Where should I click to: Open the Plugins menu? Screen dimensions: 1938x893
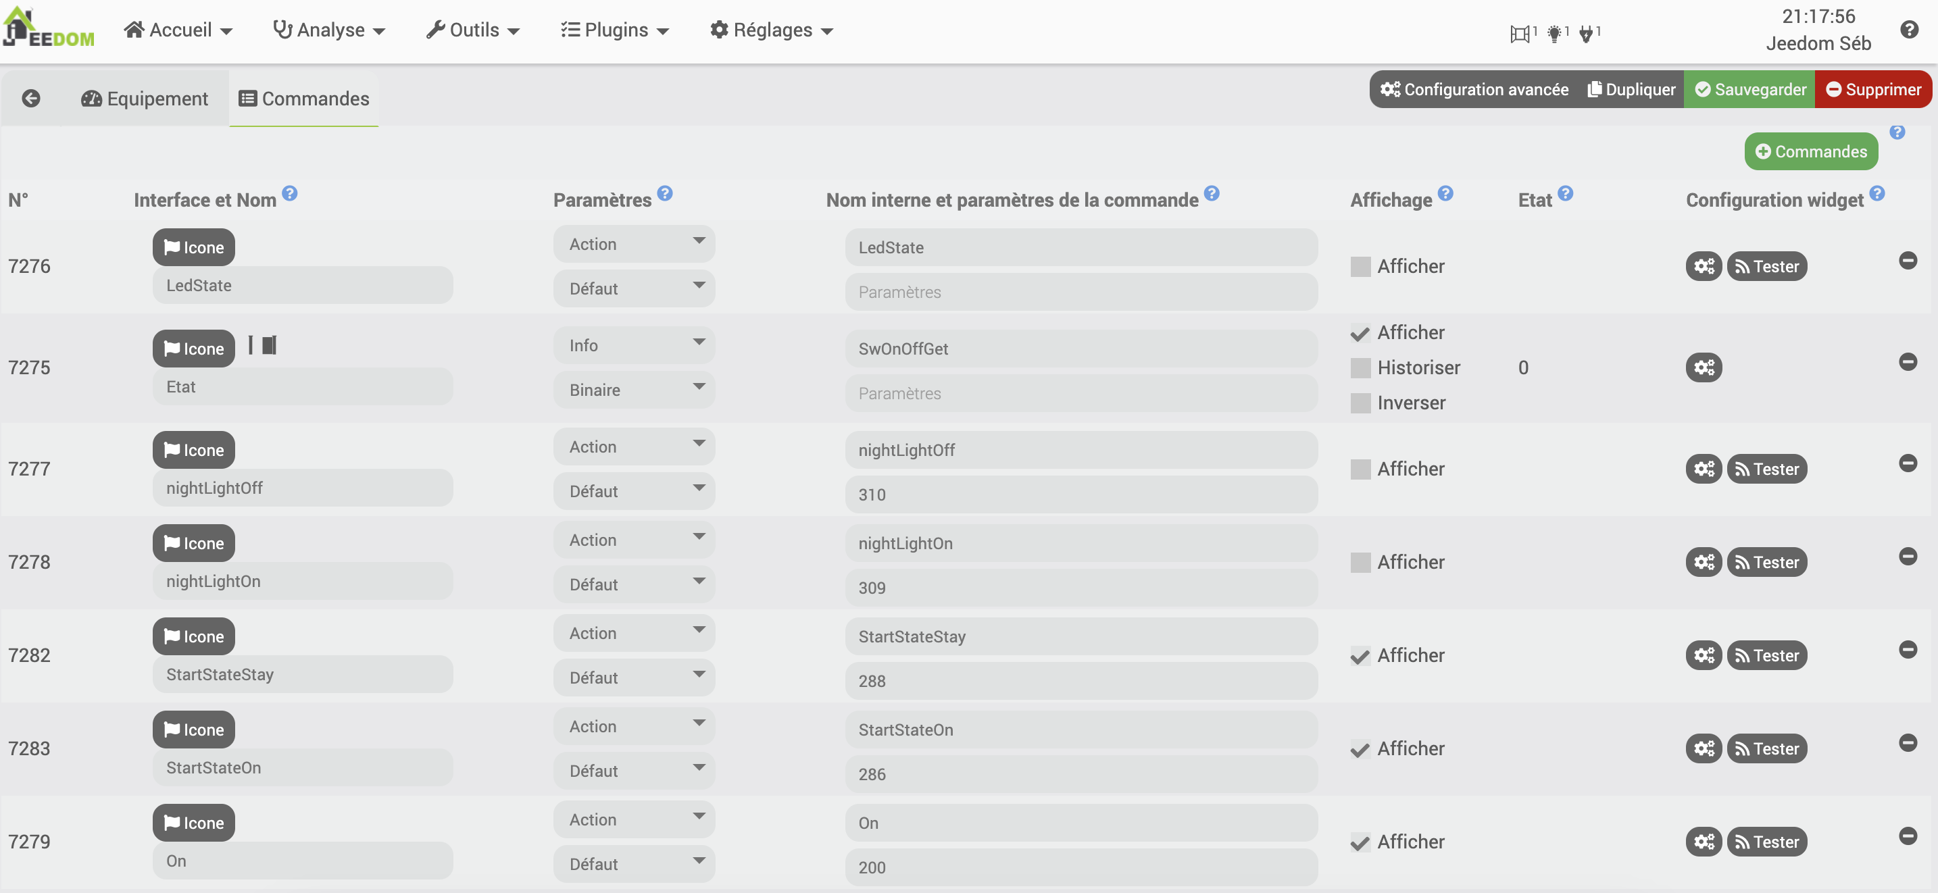(615, 30)
